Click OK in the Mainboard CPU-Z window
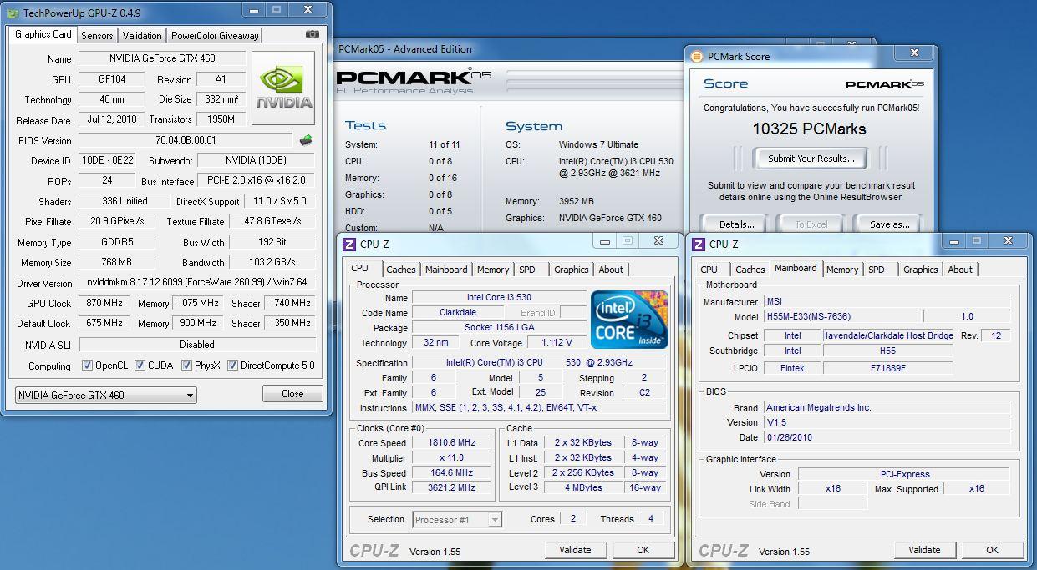This screenshot has width=1037, height=570. pyautogui.click(x=992, y=550)
